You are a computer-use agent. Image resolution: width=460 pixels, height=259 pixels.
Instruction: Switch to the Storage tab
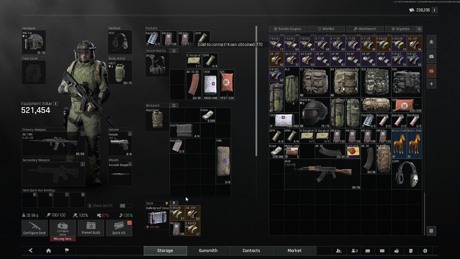pos(165,250)
